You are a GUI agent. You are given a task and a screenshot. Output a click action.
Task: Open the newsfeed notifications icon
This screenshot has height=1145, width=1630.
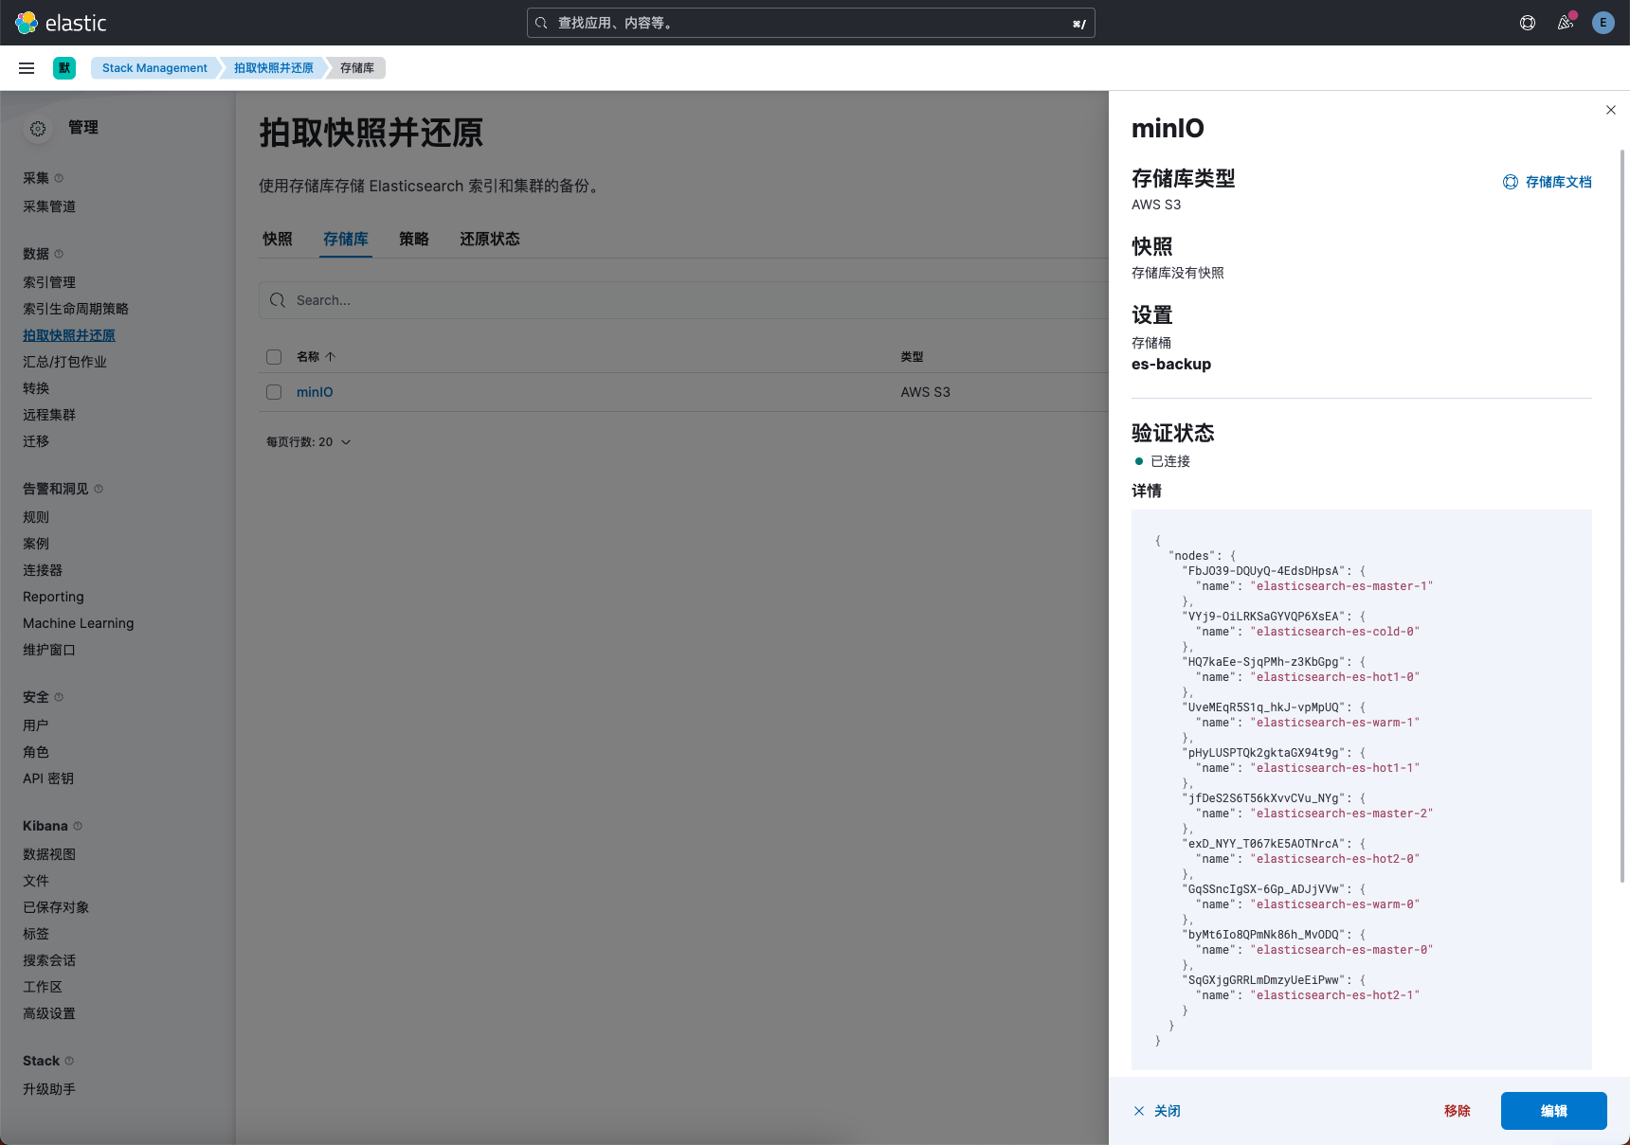click(1566, 23)
